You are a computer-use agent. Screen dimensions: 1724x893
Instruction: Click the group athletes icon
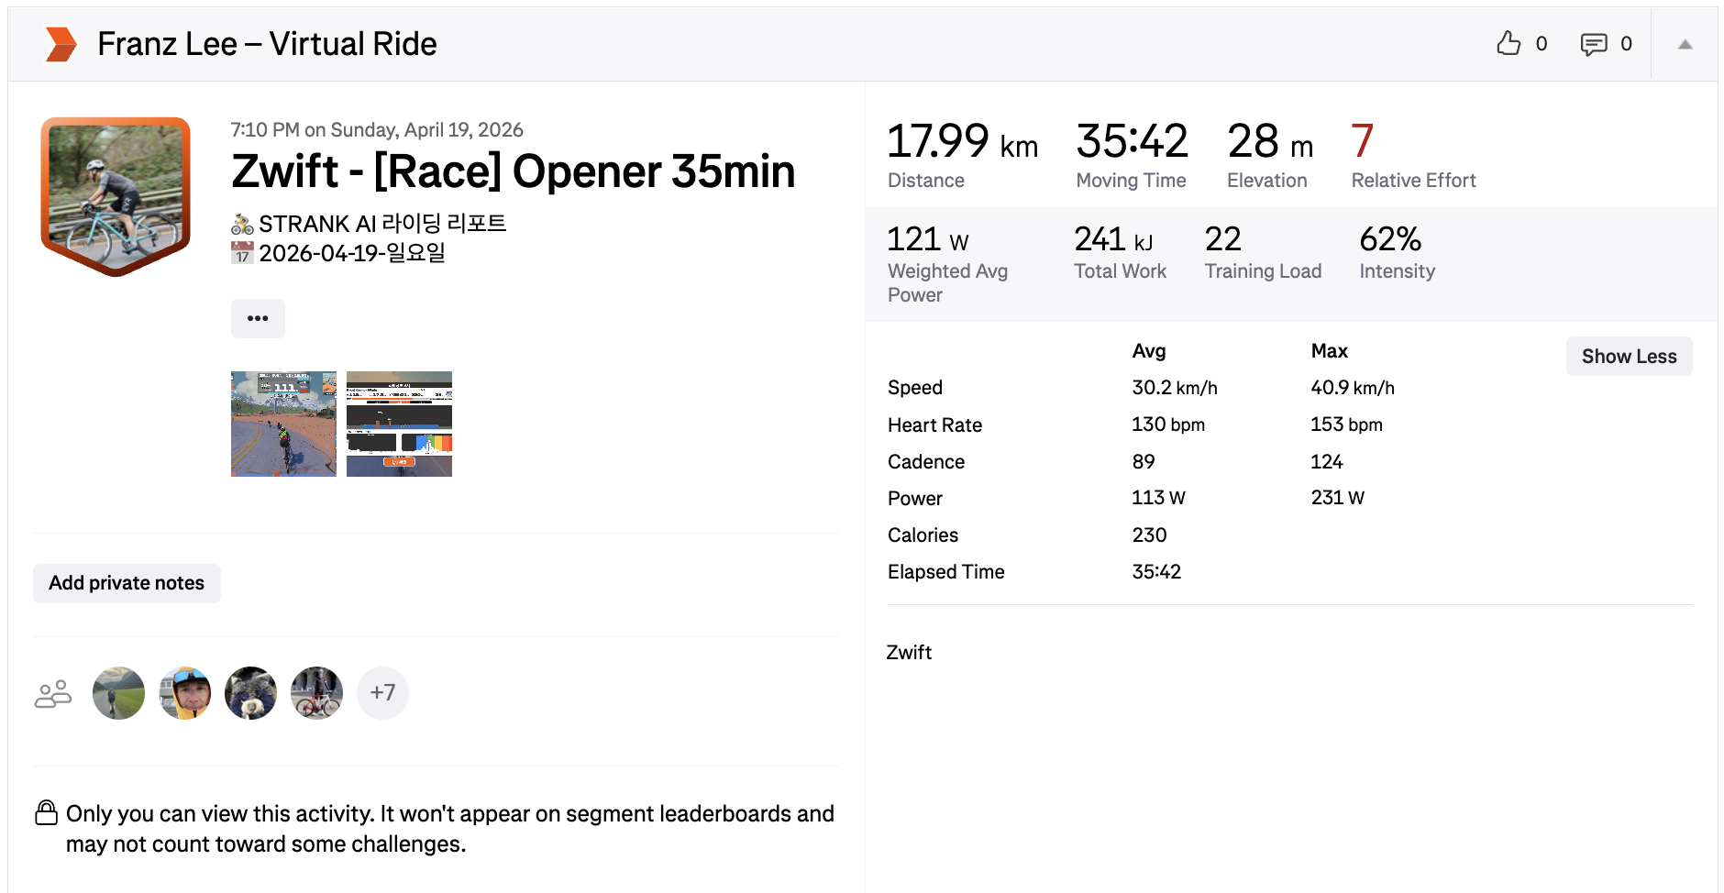click(x=53, y=693)
